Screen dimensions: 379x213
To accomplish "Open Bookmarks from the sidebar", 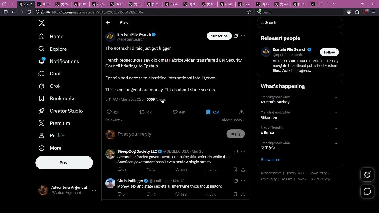I will click(57, 99).
